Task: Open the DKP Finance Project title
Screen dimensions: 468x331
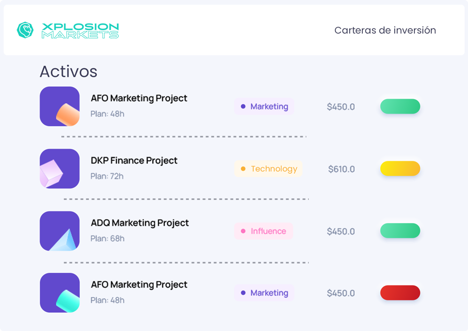Action: tap(134, 160)
